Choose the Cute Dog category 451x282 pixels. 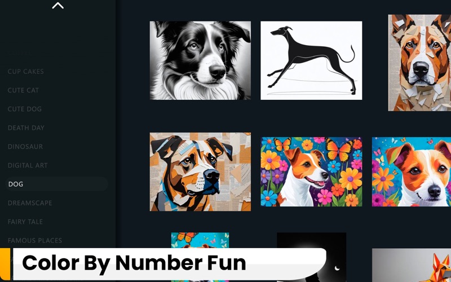point(24,109)
